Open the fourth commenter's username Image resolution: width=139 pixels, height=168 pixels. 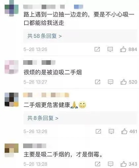point(35,146)
